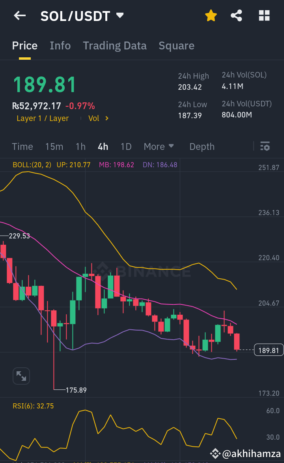The height and width of the screenshot is (463, 284).
Task: Expand the More intervals dropdown
Action: (x=159, y=147)
